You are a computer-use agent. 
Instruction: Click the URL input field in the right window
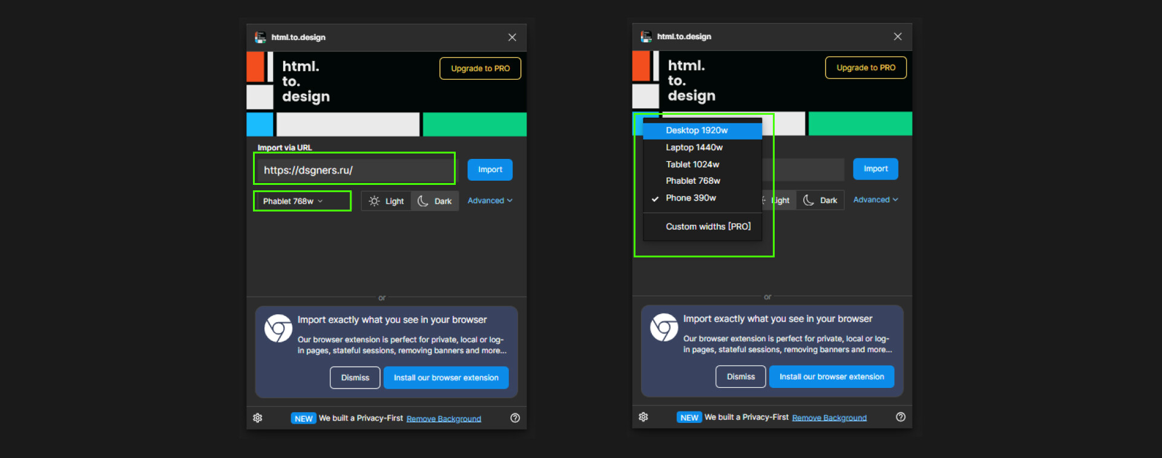[x=803, y=169]
